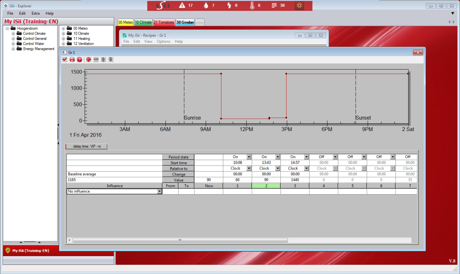Click the red checkmark apply icon
This screenshot has width=460, height=274.
[65, 60]
